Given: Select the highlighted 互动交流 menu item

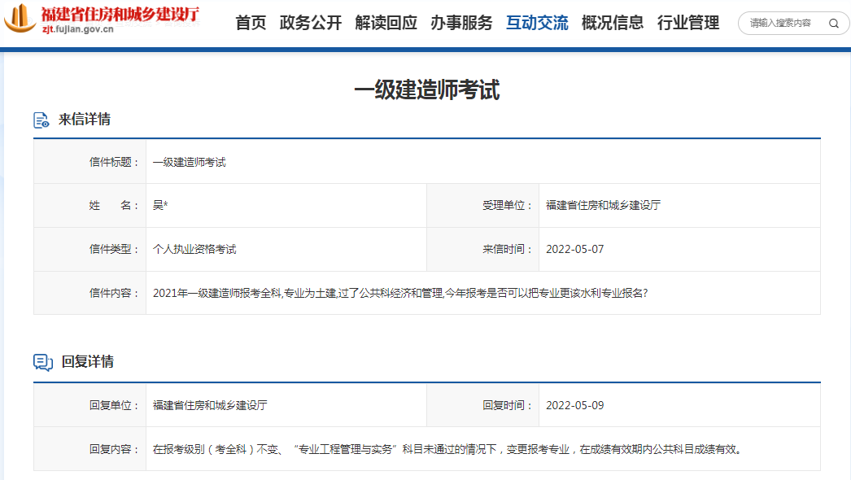Looking at the screenshot, I should [x=536, y=24].
